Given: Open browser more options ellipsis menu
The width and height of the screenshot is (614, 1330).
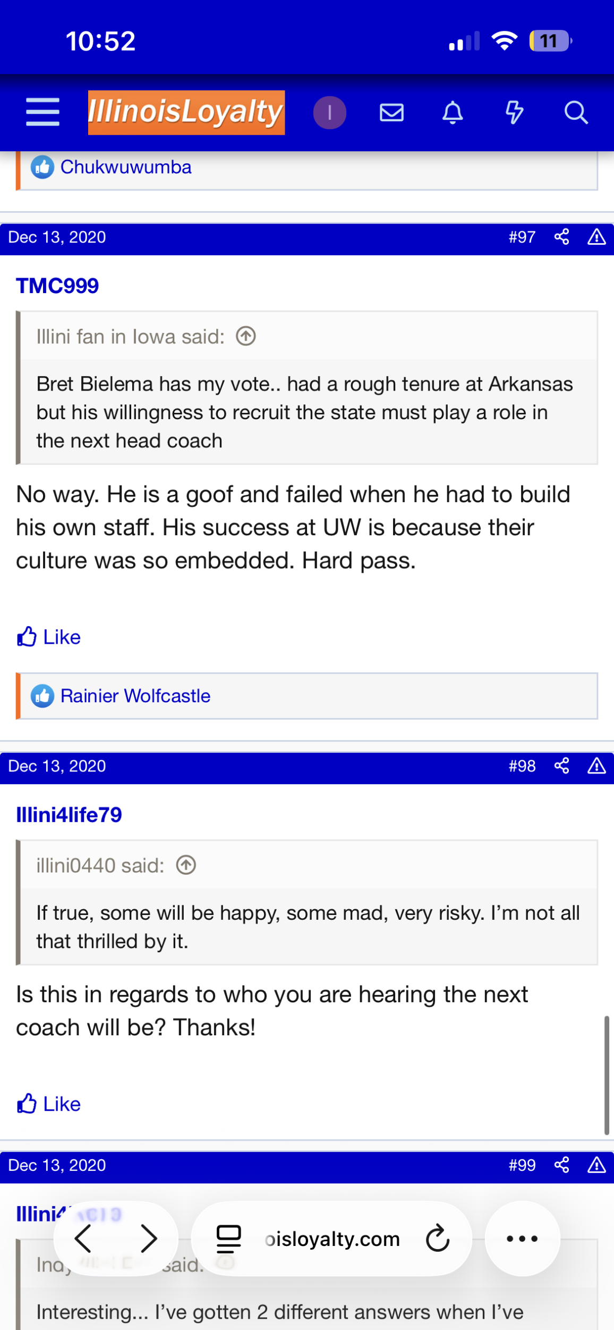Looking at the screenshot, I should click(522, 1238).
